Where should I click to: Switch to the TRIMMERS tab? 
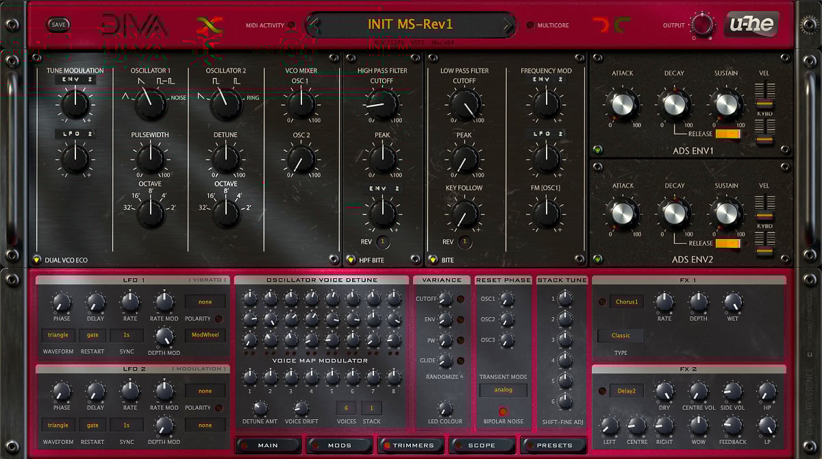[x=411, y=445]
